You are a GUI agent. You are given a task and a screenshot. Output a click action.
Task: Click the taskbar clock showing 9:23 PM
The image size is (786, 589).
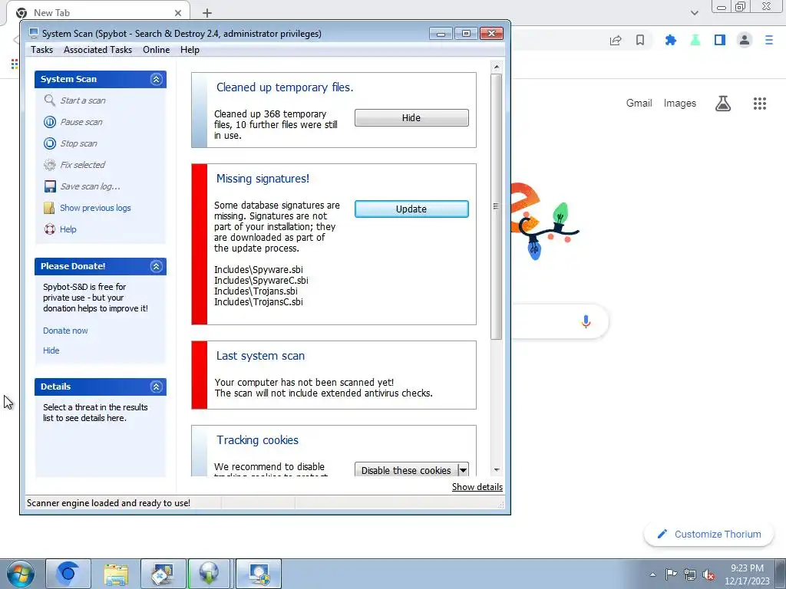click(x=747, y=574)
